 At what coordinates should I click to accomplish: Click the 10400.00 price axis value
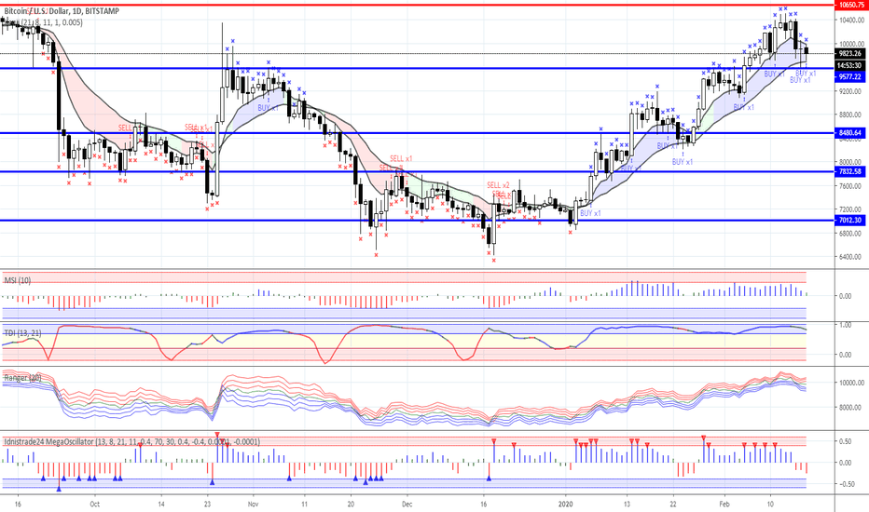pos(850,20)
